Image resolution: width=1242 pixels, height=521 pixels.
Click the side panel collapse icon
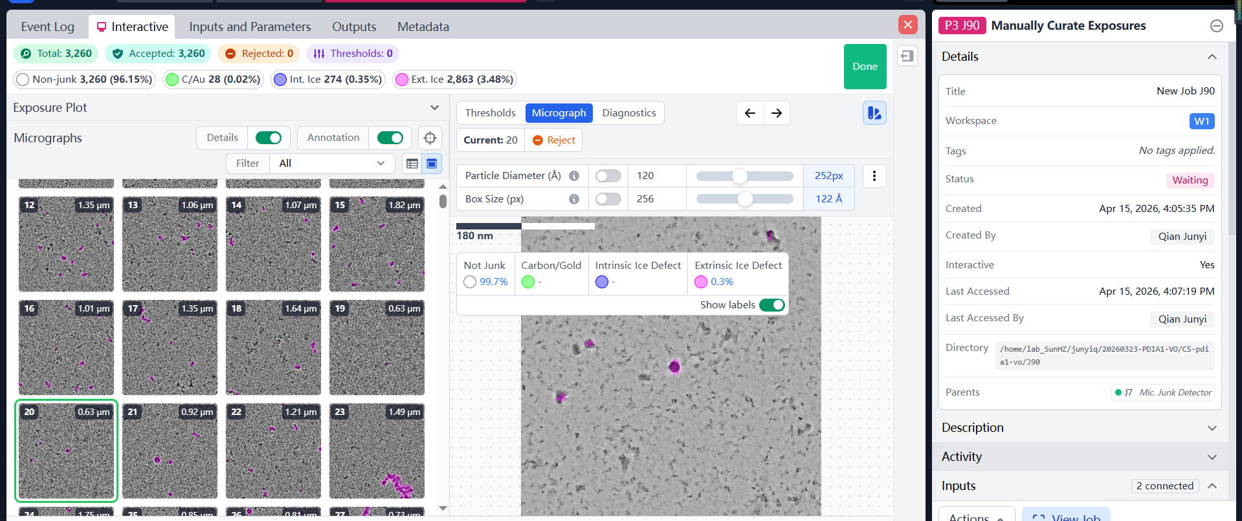click(x=907, y=56)
